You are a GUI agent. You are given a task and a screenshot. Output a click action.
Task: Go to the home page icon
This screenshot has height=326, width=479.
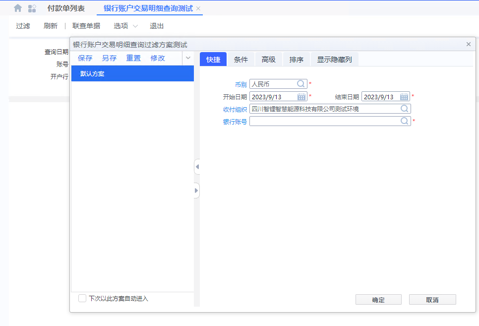(x=18, y=8)
